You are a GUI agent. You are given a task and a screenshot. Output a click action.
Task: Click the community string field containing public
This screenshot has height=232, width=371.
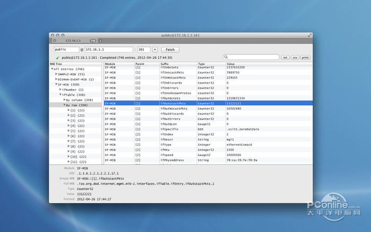[x=66, y=49]
